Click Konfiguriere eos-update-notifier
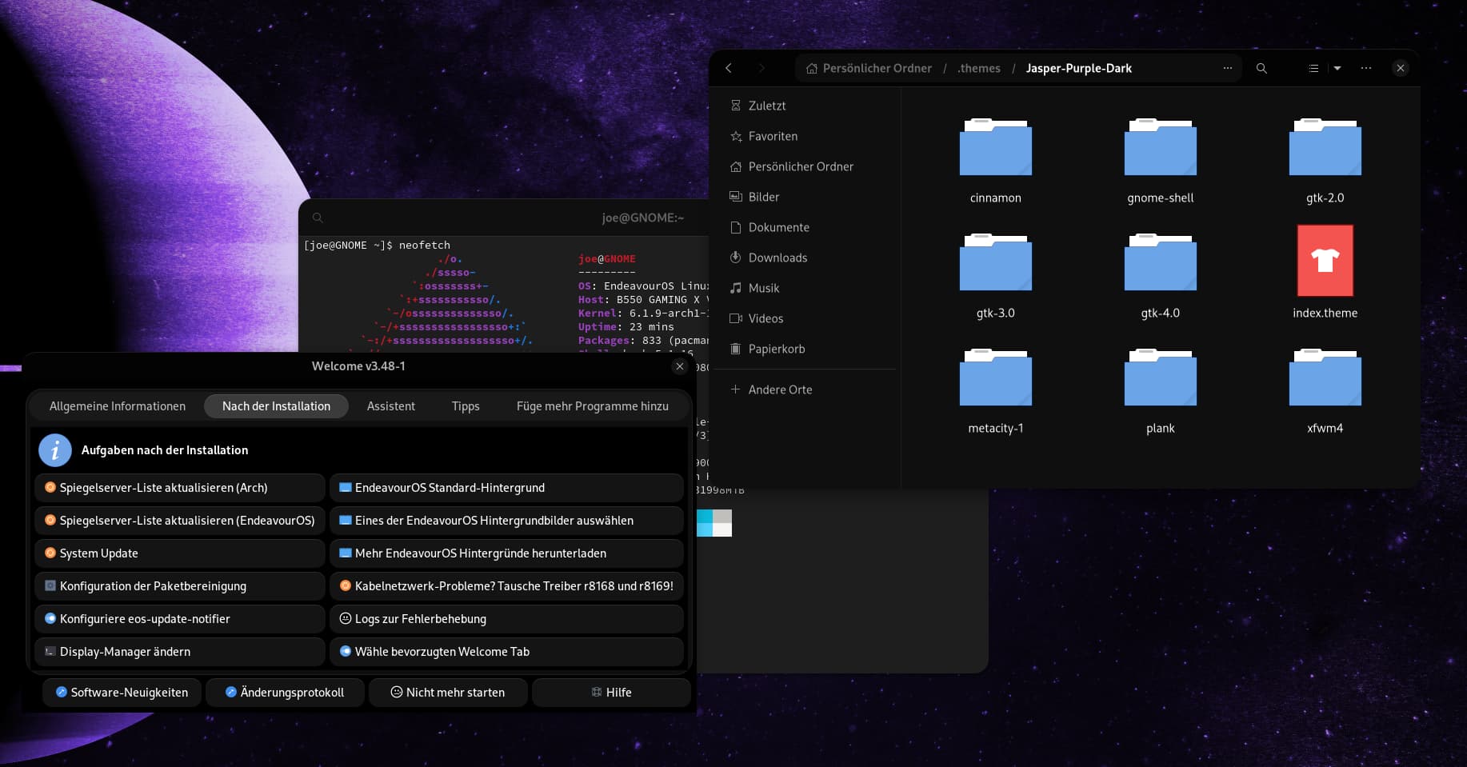 (x=180, y=619)
